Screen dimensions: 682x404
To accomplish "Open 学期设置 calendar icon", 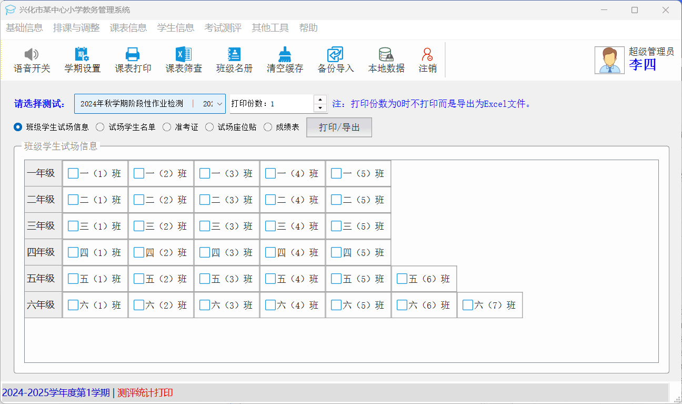I will click(x=82, y=55).
